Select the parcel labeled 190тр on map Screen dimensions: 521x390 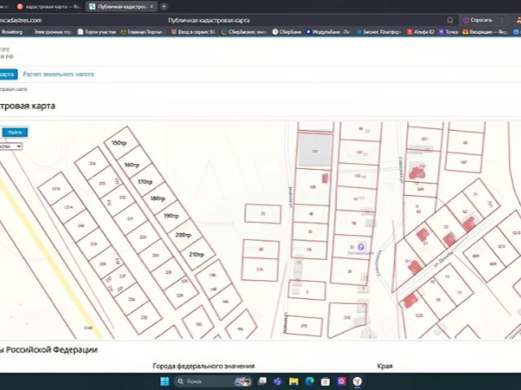coord(171,216)
